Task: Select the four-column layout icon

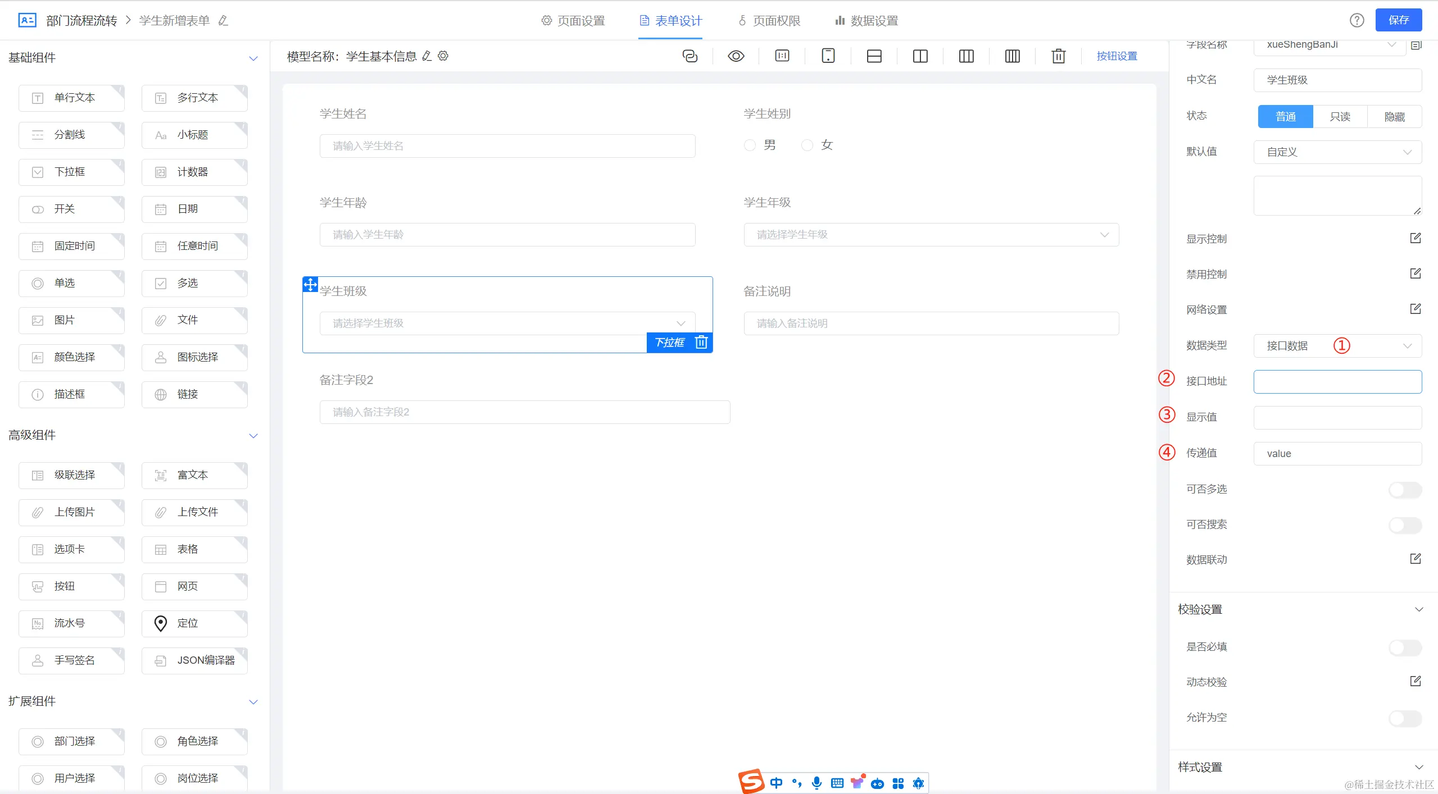Action: [1012, 56]
